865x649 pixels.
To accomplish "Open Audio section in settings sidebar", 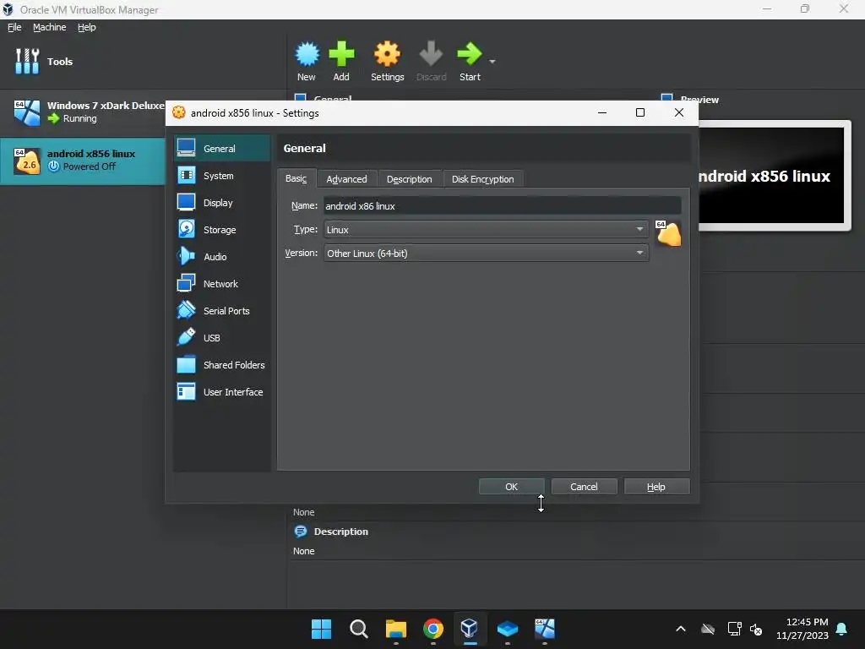I will coord(222,257).
